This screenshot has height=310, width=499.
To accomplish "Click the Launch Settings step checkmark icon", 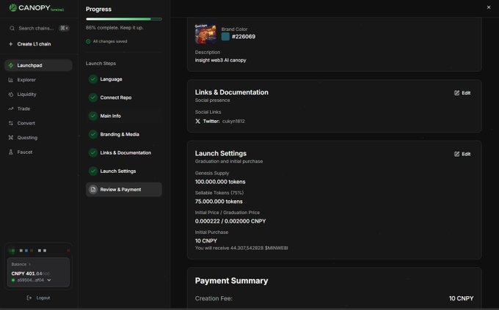I will click(93, 171).
